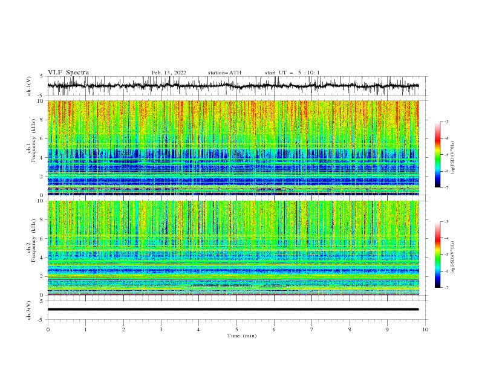479x370 pixels.
Task: Click time axis tick label "0"
Action: pyautogui.click(x=48, y=329)
